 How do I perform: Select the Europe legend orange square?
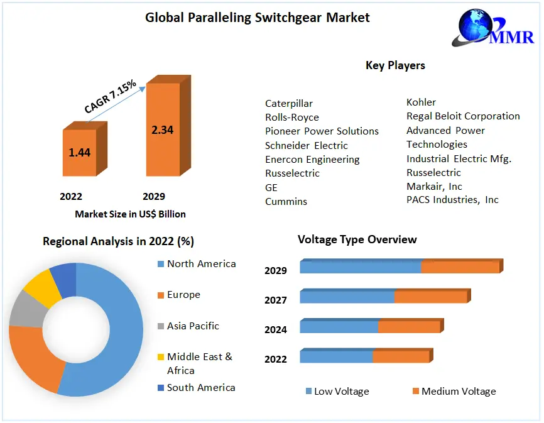pyautogui.click(x=160, y=295)
